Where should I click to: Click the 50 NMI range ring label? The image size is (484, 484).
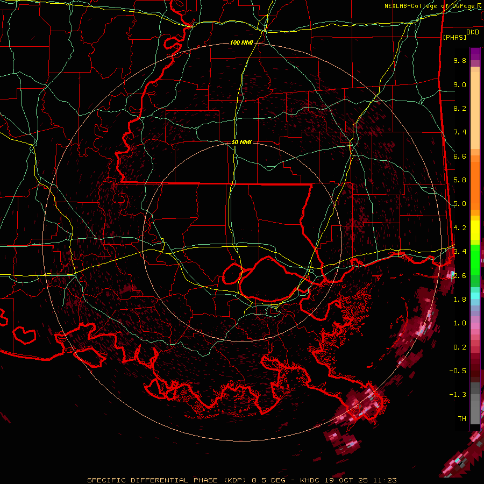tap(241, 142)
